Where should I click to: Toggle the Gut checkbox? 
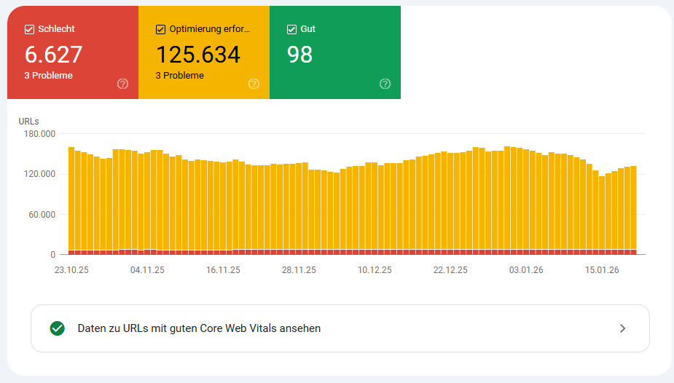pyautogui.click(x=291, y=29)
